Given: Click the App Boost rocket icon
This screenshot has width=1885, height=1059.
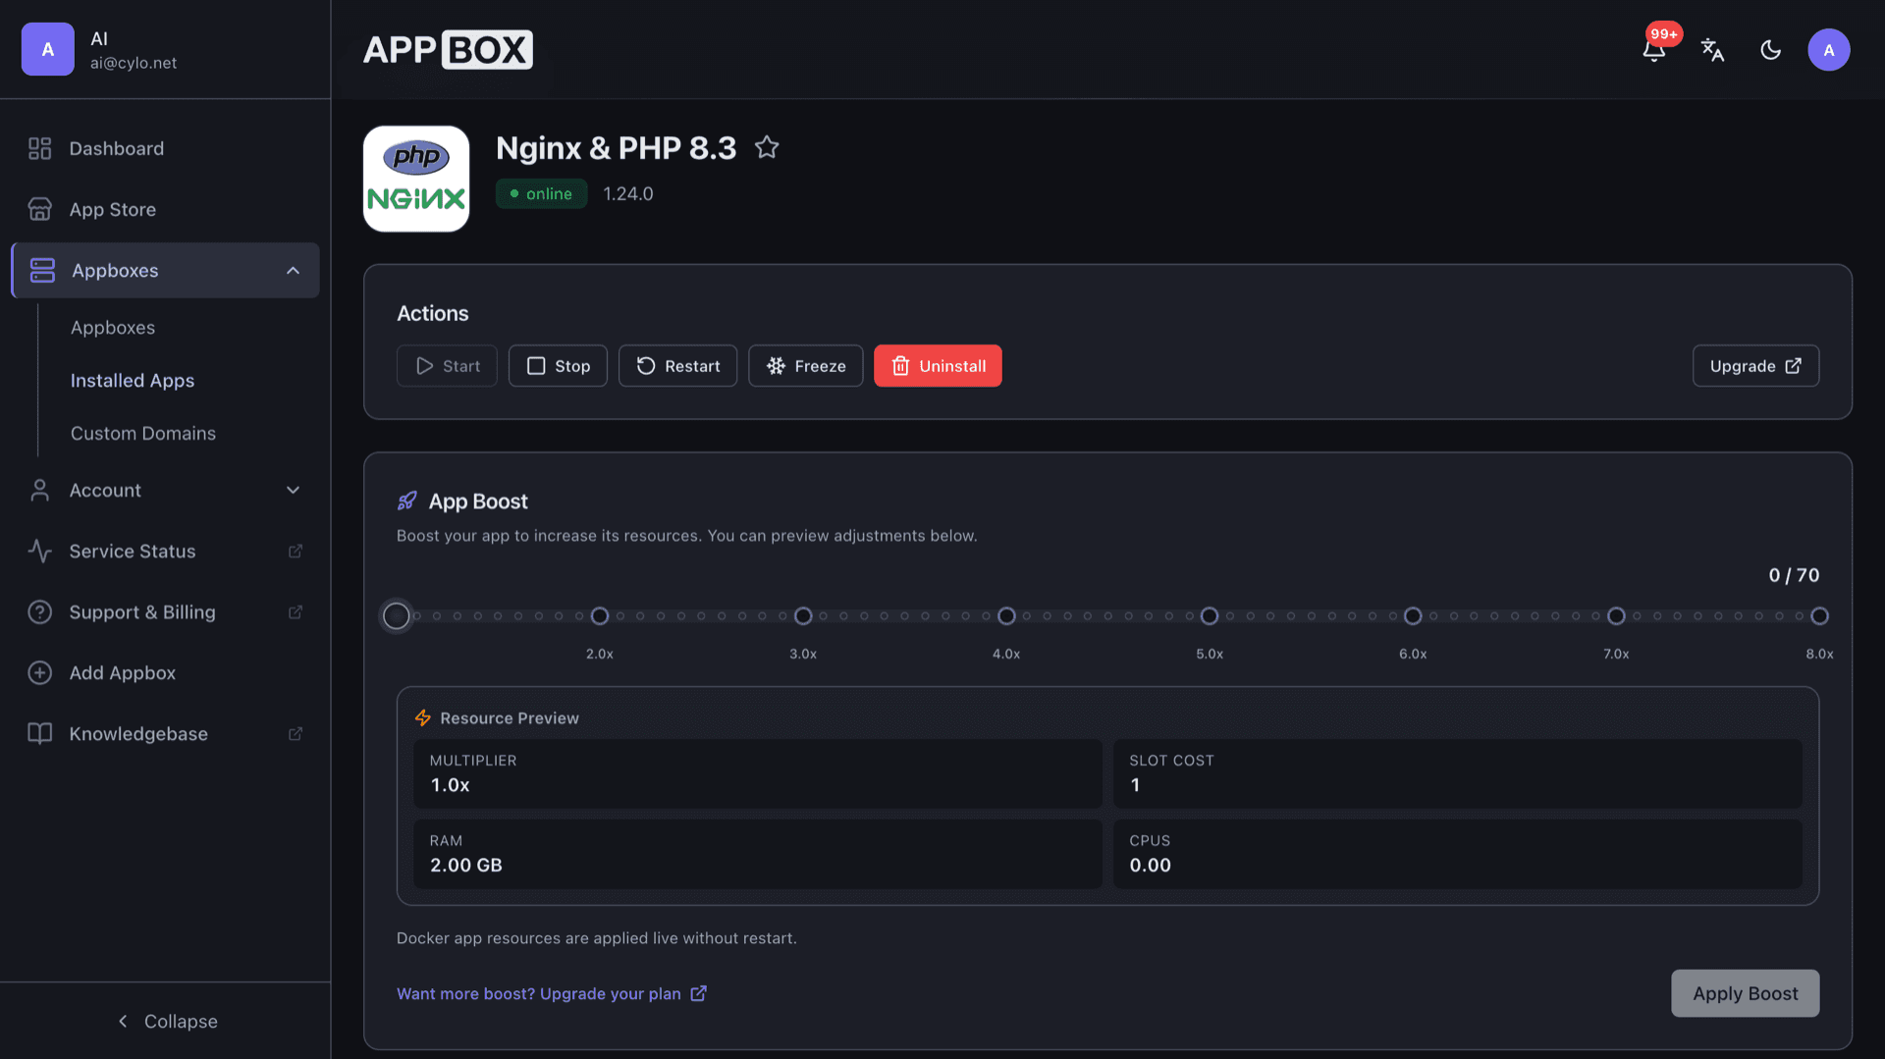Looking at the screenshot, I should (407, 502).
